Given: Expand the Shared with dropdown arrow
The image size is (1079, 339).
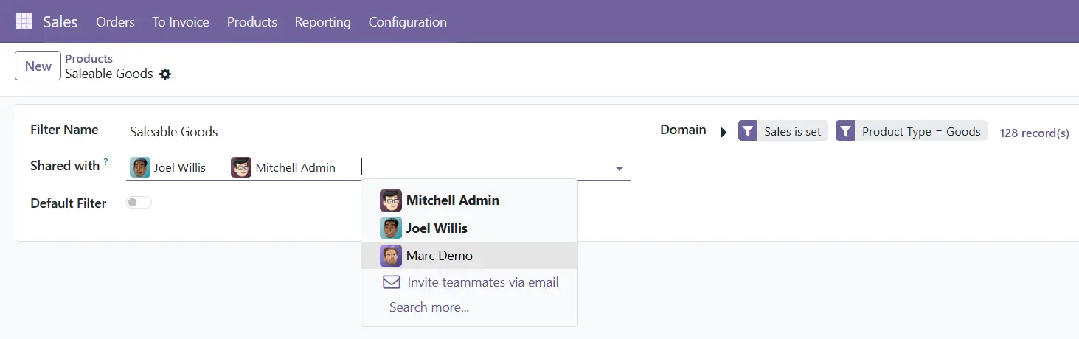Looking at the screenshot, I should [x=620, y=169].
